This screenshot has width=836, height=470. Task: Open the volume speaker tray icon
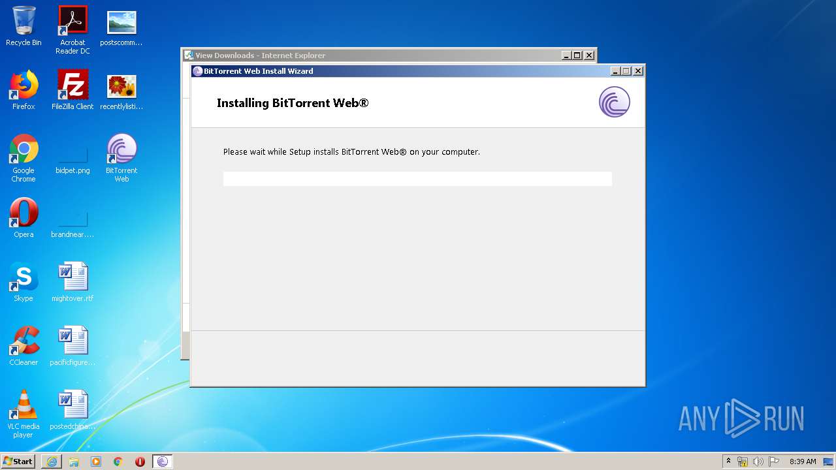tap(758, 462)
